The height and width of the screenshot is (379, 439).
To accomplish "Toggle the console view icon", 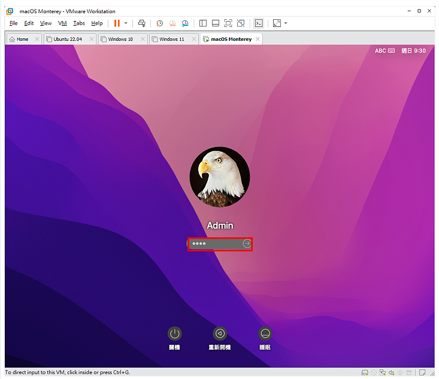I will [259, 23].
